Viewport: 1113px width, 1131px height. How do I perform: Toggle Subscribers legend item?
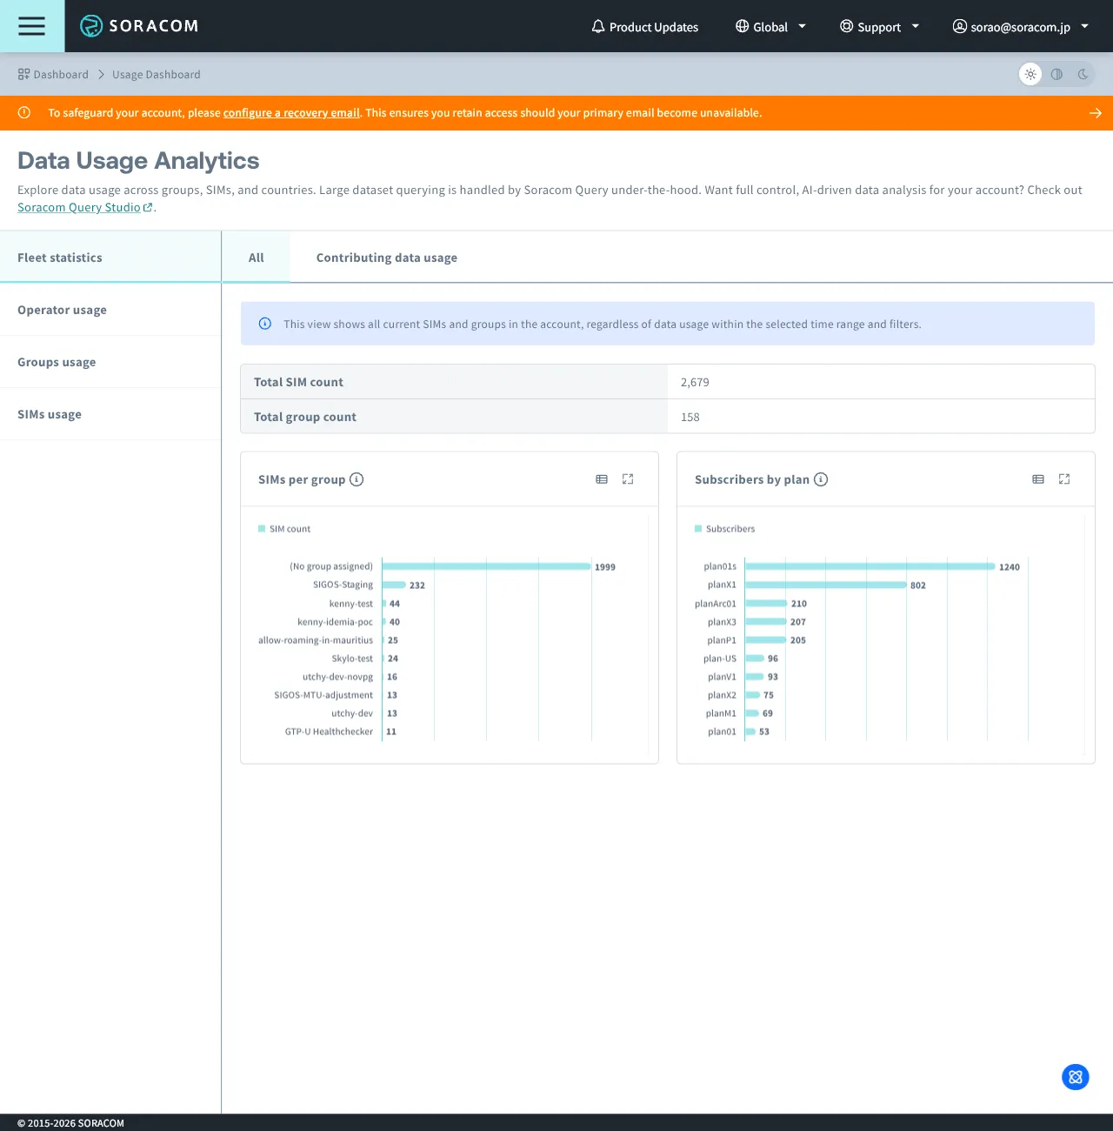725,529
